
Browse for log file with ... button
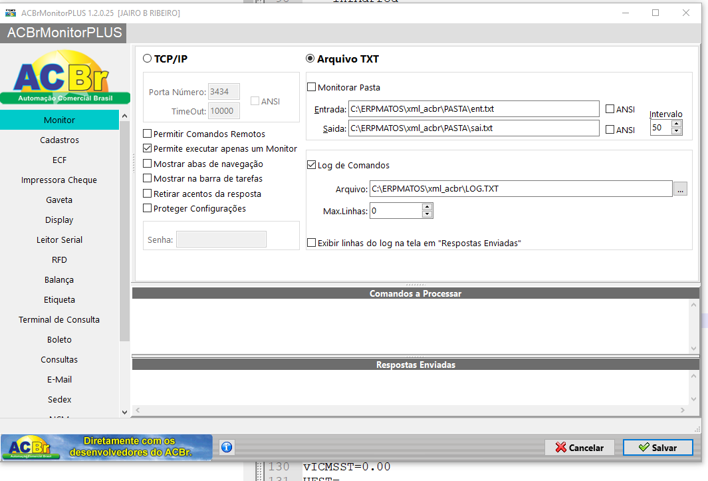click(680, 188)
